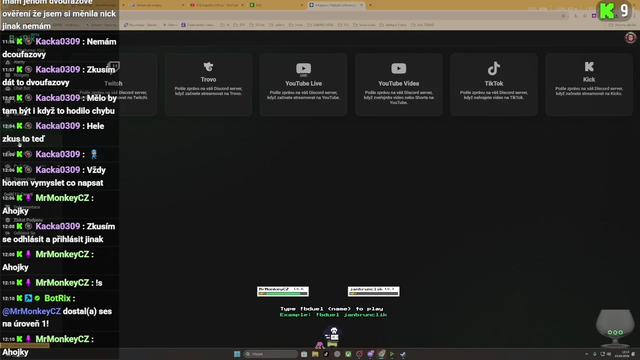Launch TikTok from the taskbar
This screenshot has height=360, width=640.
(326, 354)
